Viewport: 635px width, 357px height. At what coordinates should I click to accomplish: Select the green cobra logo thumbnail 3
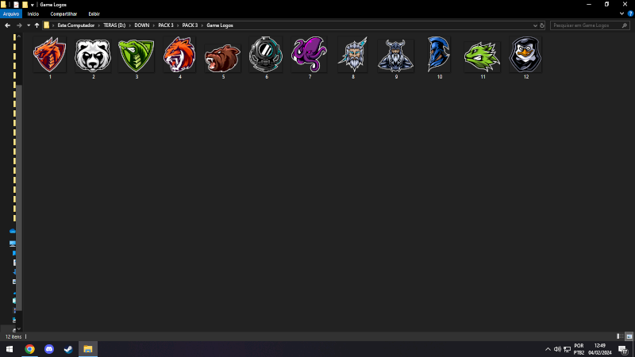[x=137, y=56]
